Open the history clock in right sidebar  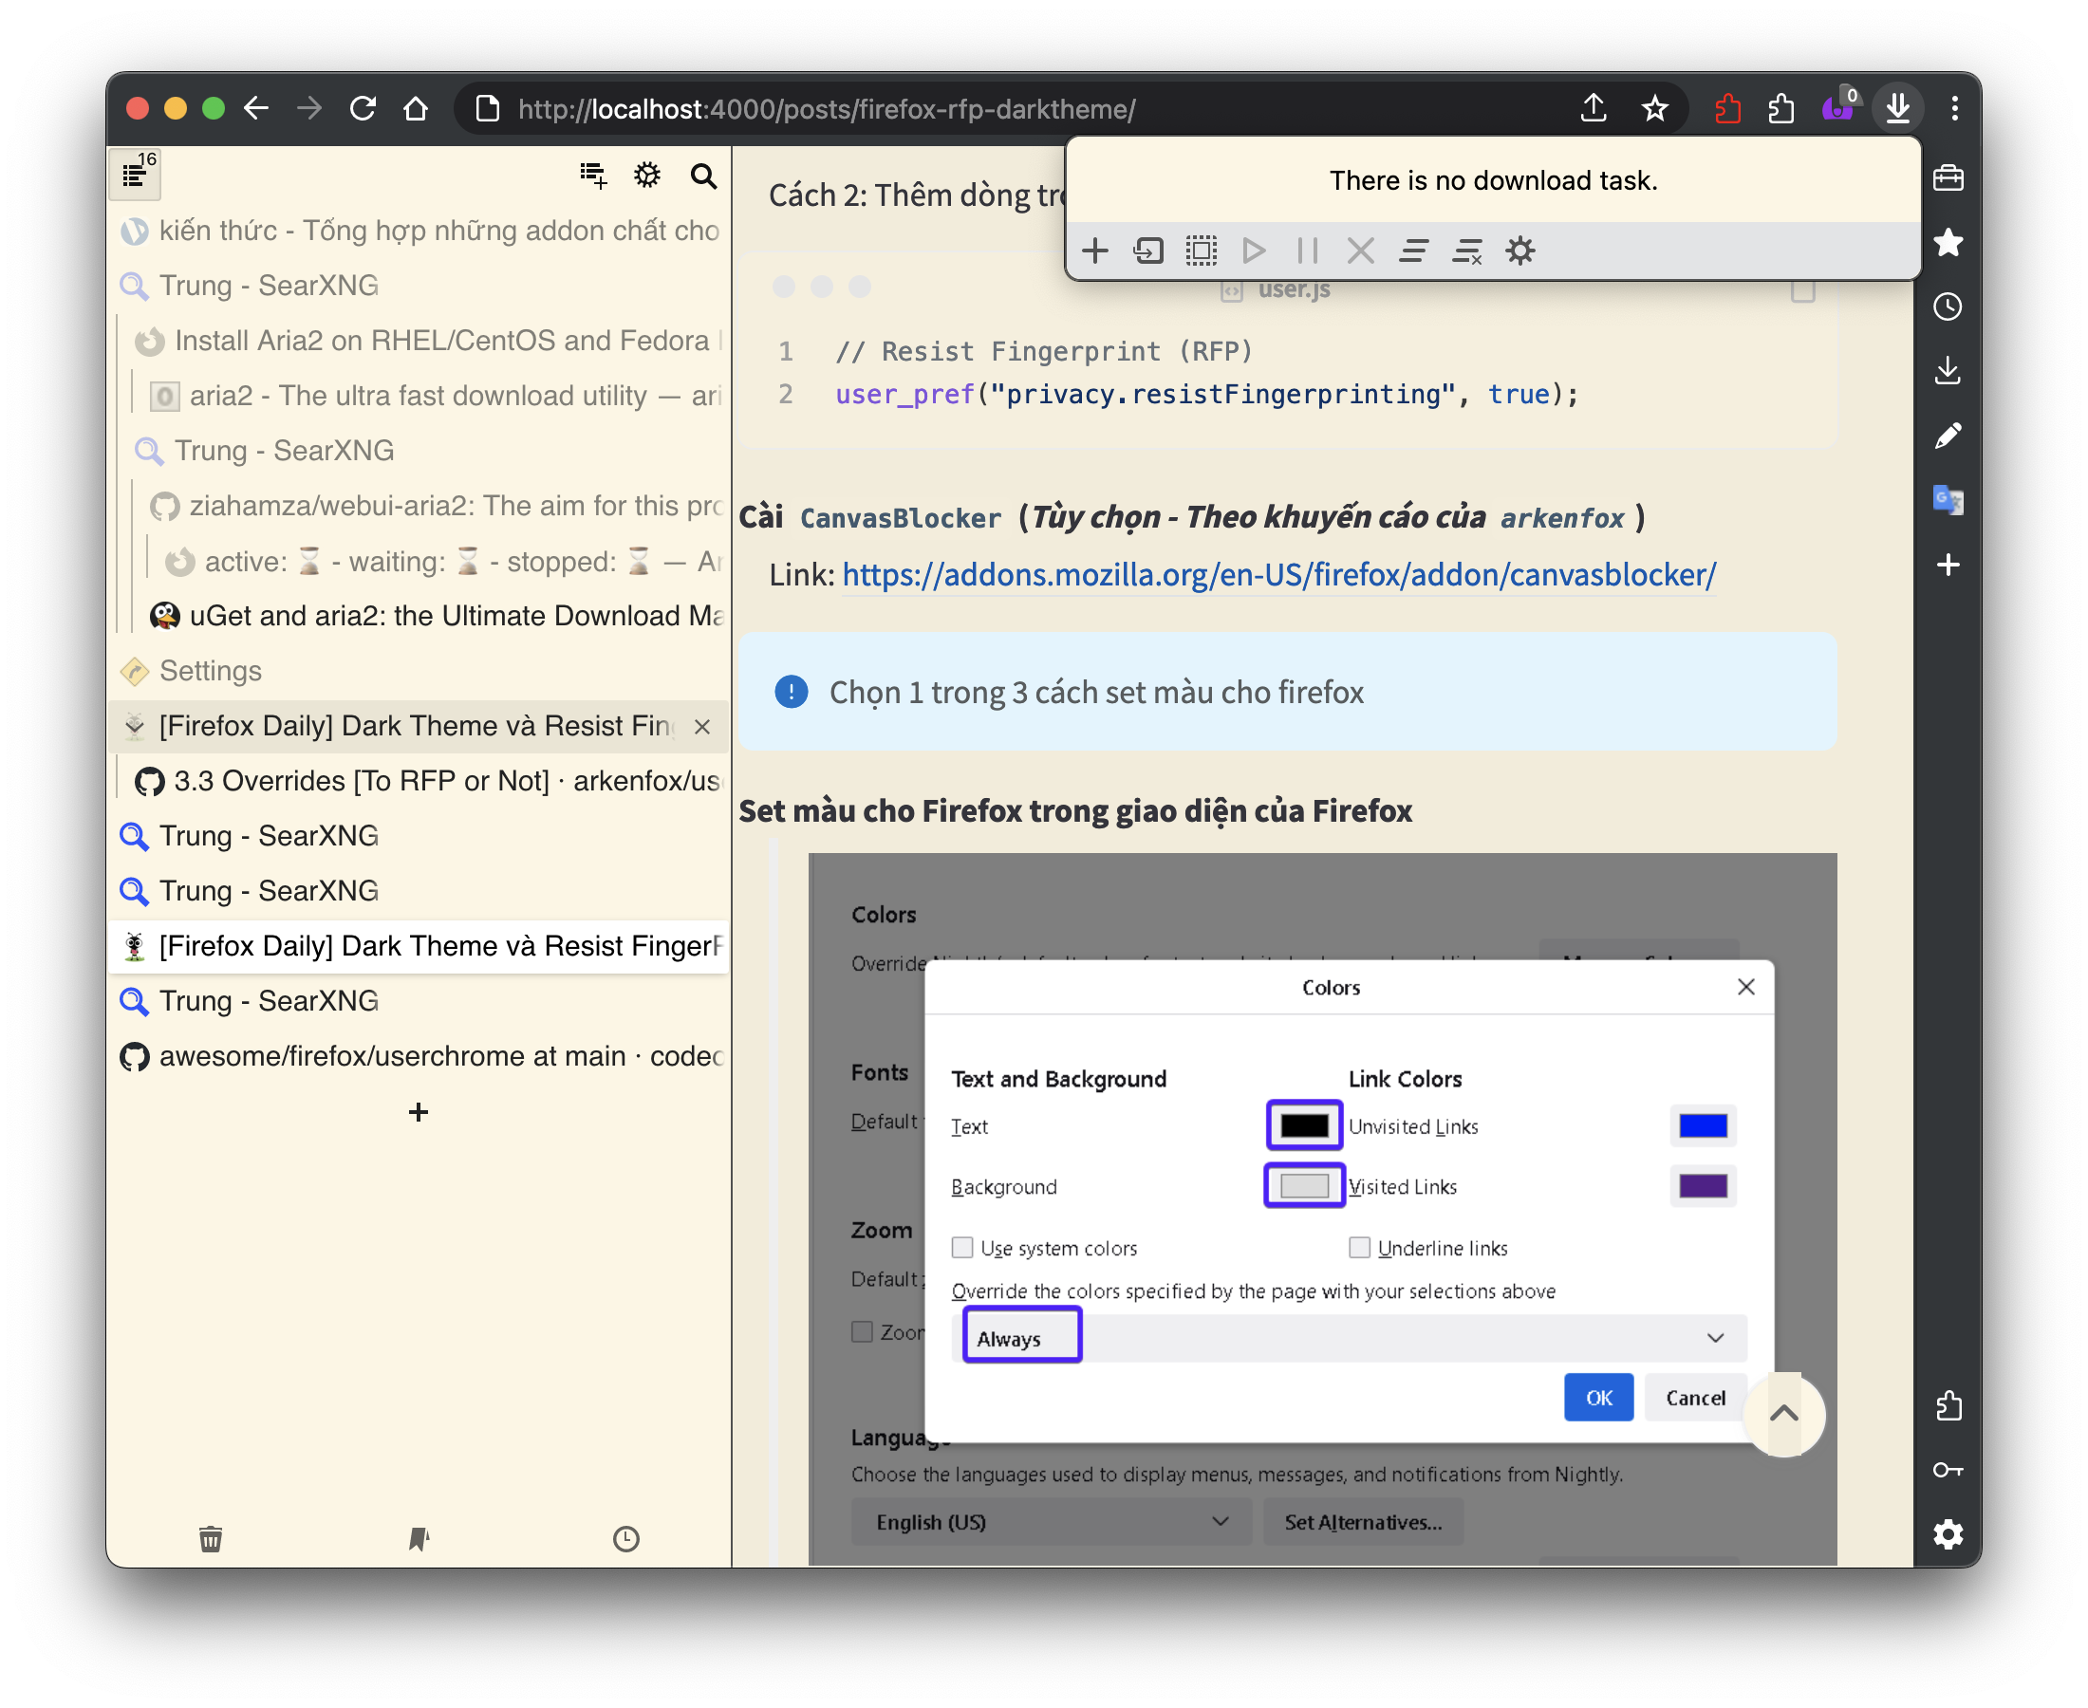[1948, 307]
